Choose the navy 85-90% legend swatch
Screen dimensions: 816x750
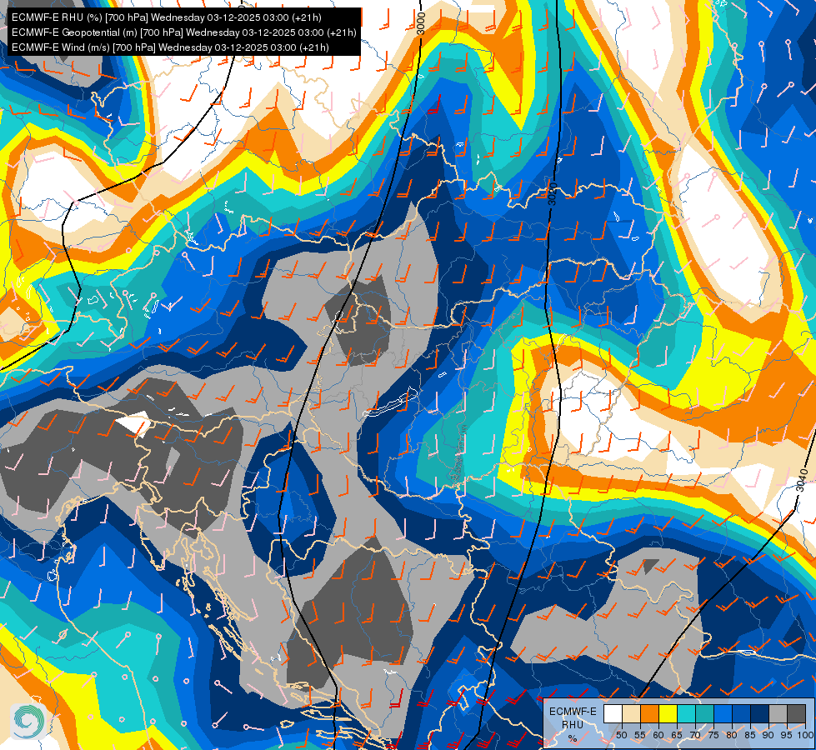click(x=760, y=713)
